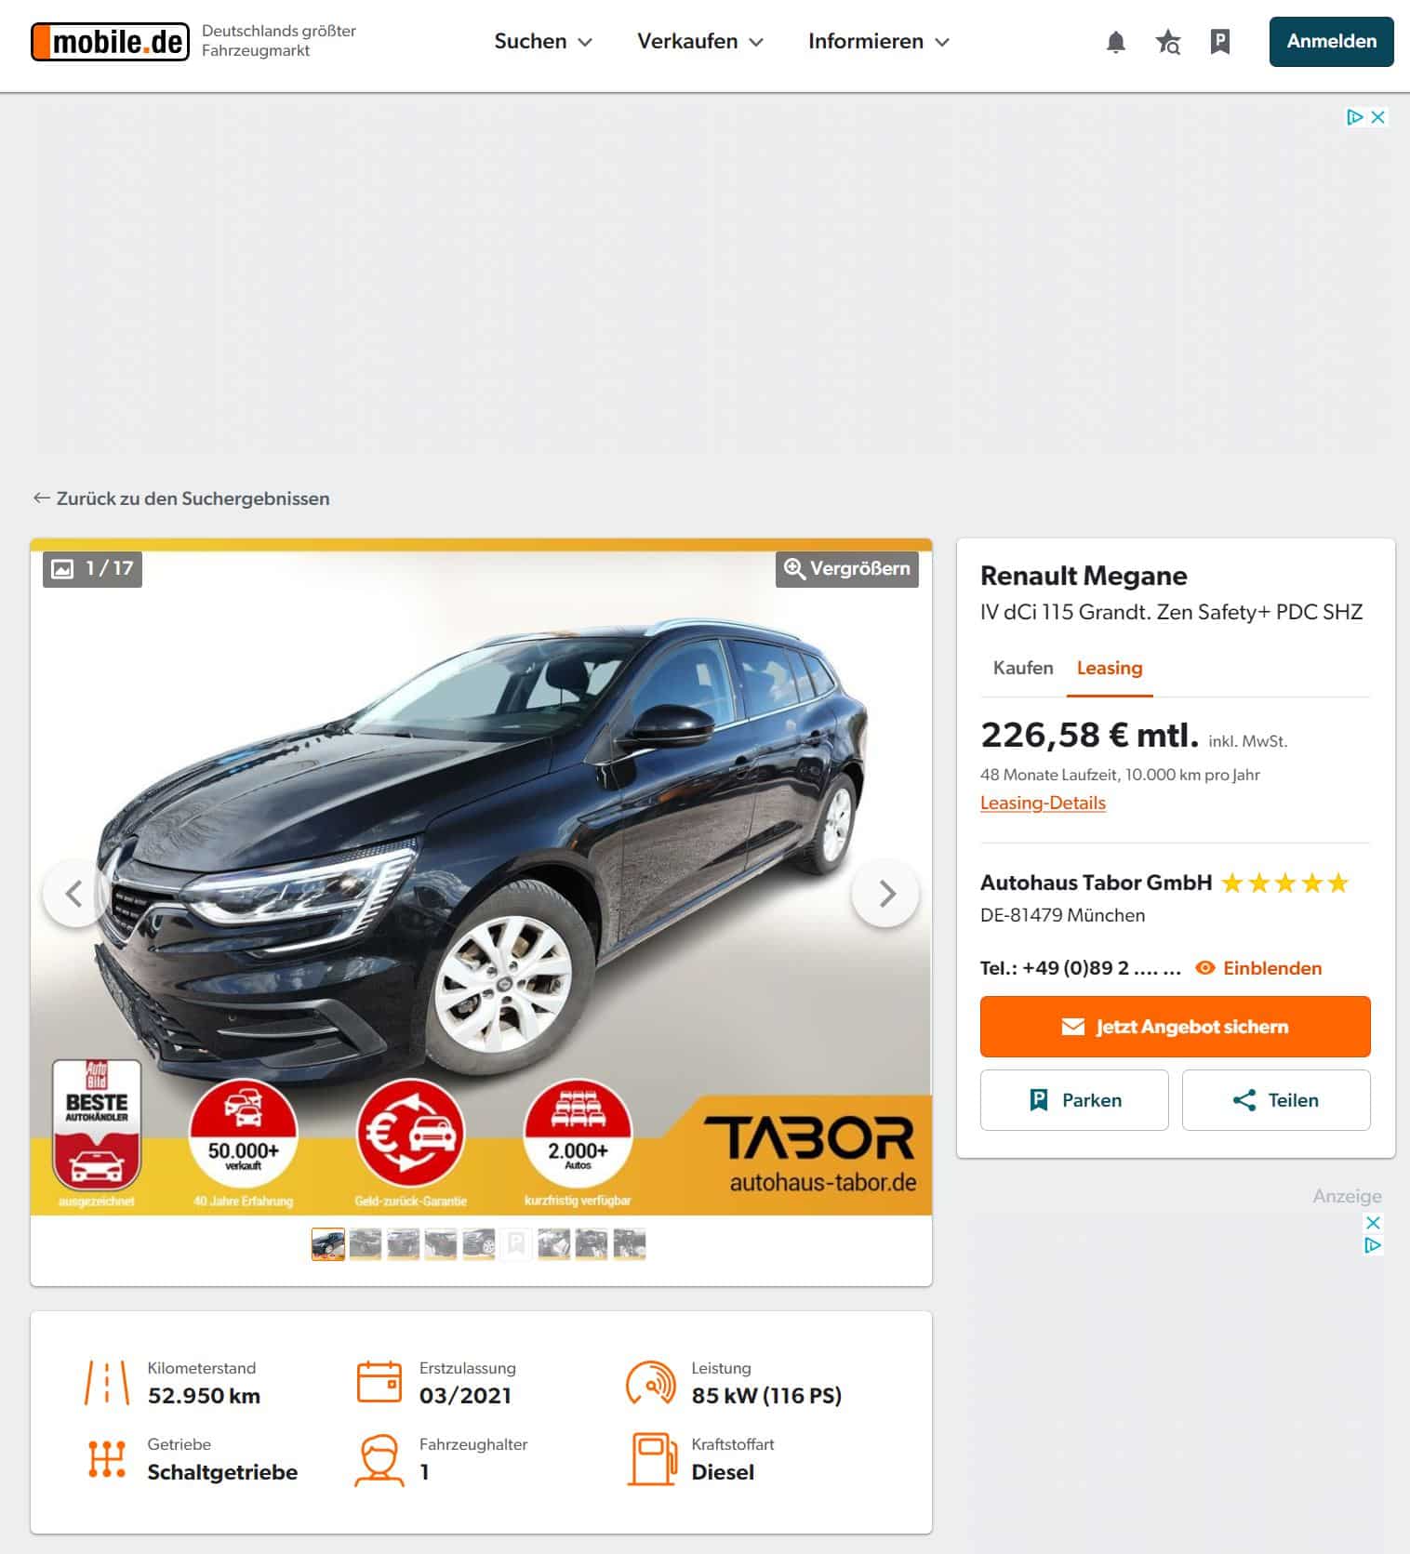Viewport: 1410px width, 1554px height.
Task: Click the DE-81479 München address
Action: click(1062, 915)
